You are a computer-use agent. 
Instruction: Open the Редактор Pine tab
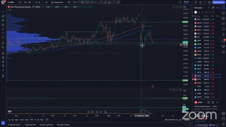click(30, 125)
